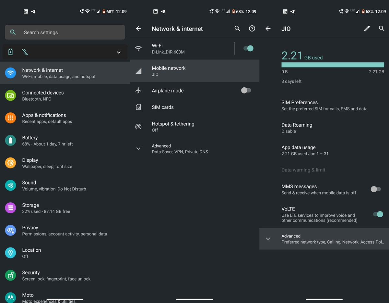The image size is (389, 303).
Task: Tap the Privacy eye icon
Action: point(10,230)
